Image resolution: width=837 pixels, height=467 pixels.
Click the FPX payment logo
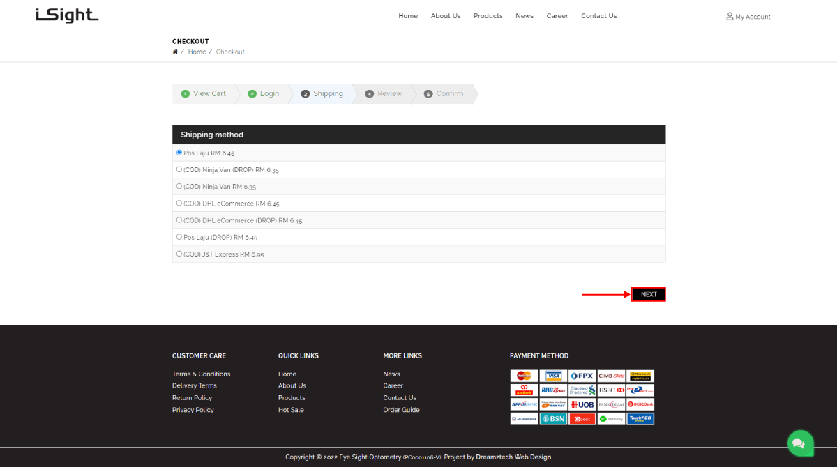(x=582, y=376)
